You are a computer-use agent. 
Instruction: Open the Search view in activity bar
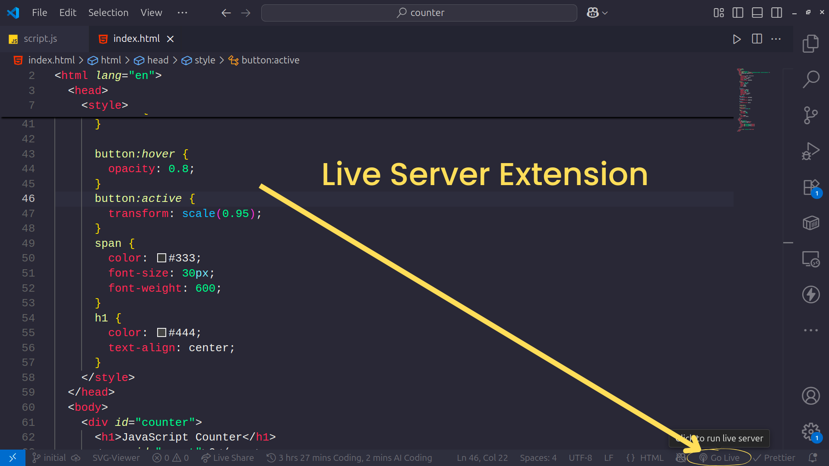(x=810, y=79)
